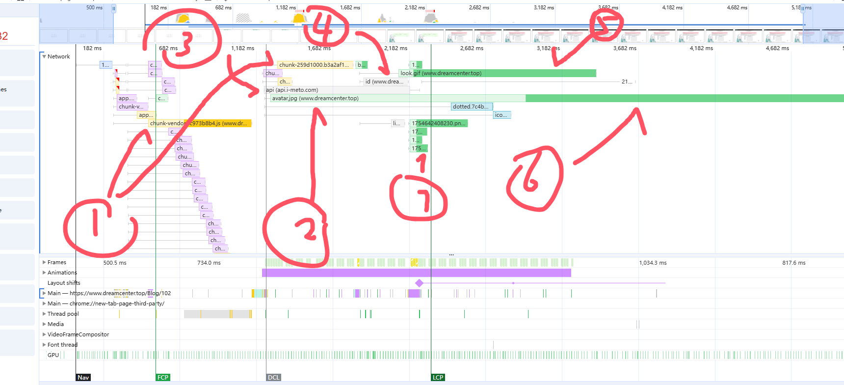Expand the Animations track
Image resolution: width=844 pixels, height=385 pixels.
click(44, 273)
